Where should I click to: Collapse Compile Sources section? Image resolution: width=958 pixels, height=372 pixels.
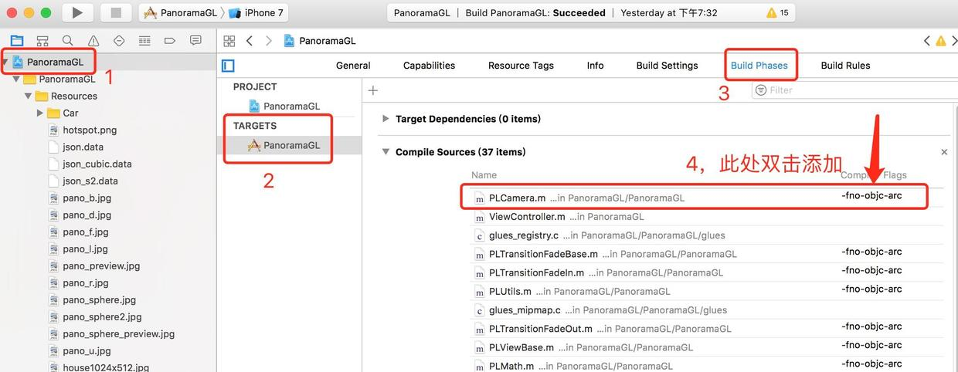(x=386, y=152)
